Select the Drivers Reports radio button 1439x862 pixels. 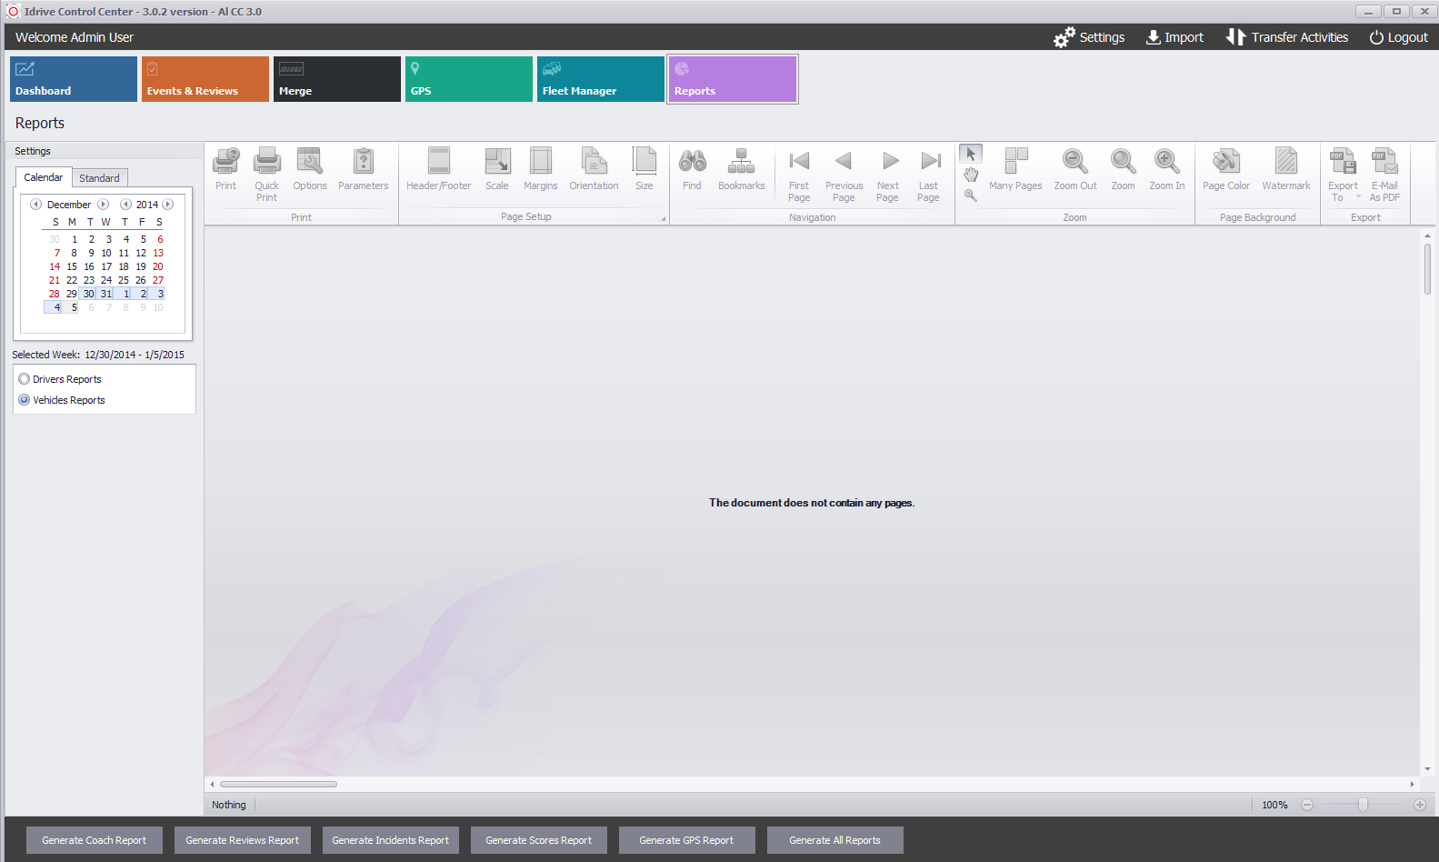pyautogui.click(x=25, y=379)
